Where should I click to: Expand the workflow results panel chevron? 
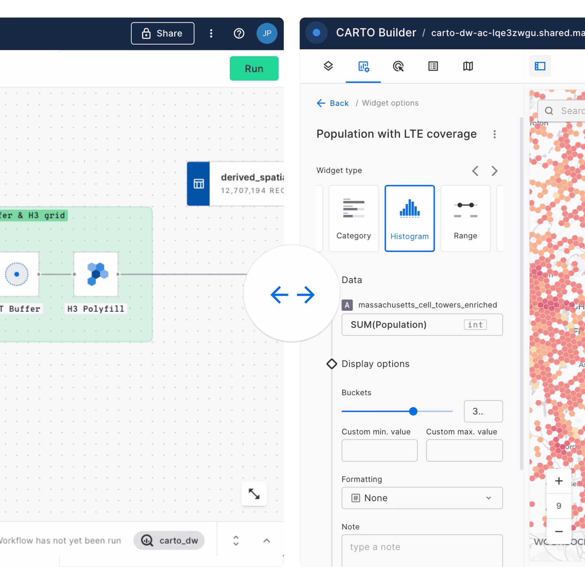266,540
